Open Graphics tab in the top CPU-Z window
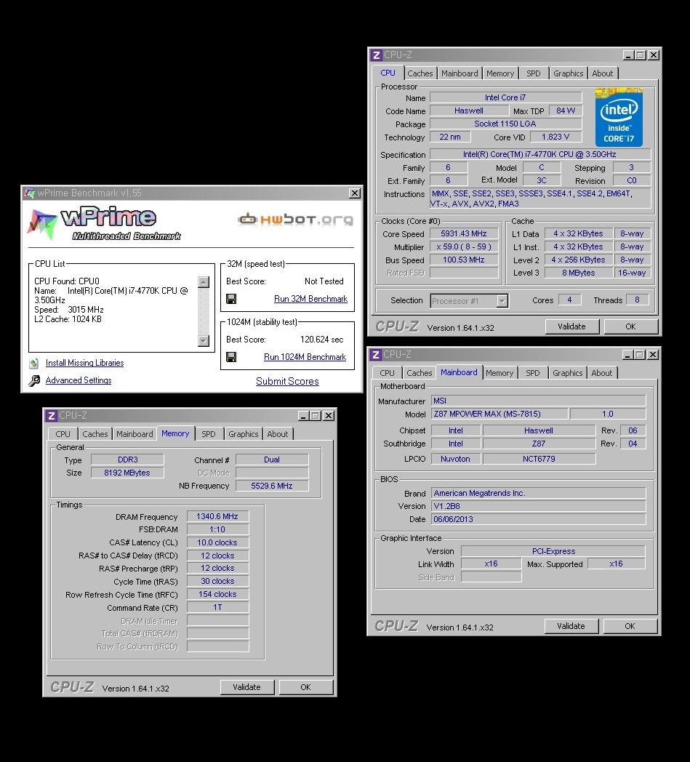 point(568,73)
